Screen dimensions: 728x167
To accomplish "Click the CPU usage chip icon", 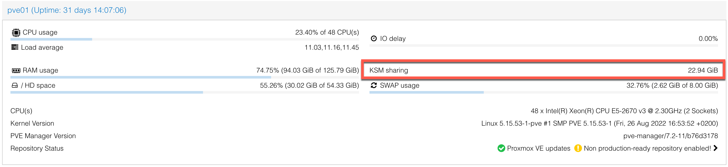I will pyautogui.click(x=16, y=33).
